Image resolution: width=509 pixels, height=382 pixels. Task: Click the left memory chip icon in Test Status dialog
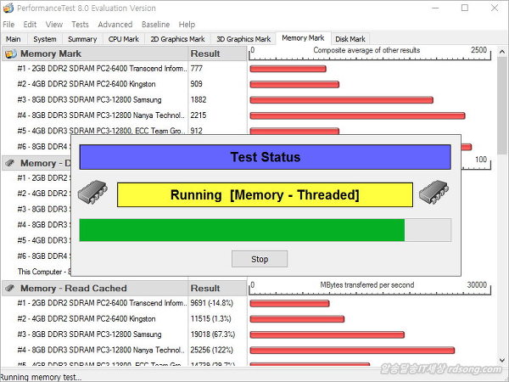pos(92,192)
